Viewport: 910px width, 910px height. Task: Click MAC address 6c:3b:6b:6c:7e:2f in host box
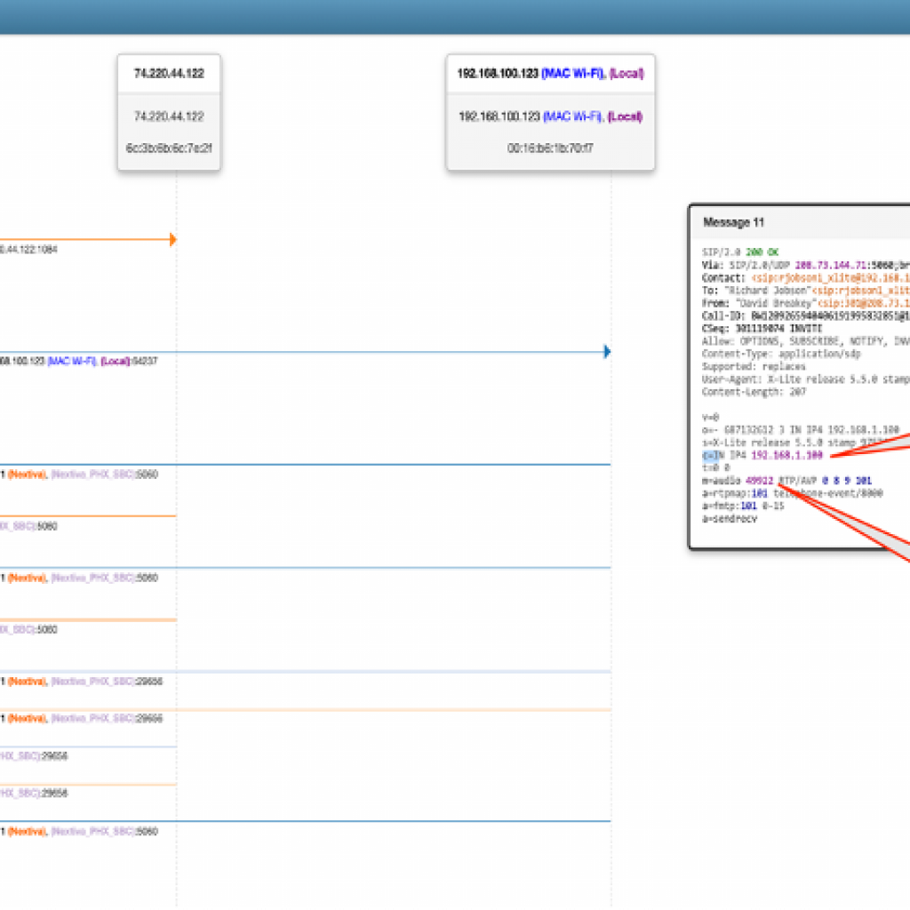[169, 148]
